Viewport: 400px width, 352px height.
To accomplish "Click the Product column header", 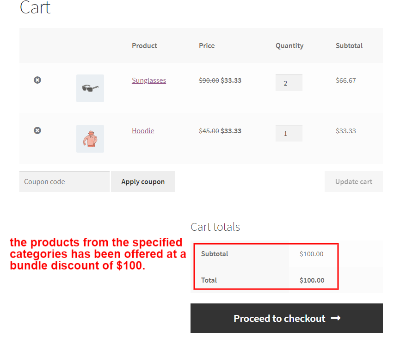I will coord(144,45).
